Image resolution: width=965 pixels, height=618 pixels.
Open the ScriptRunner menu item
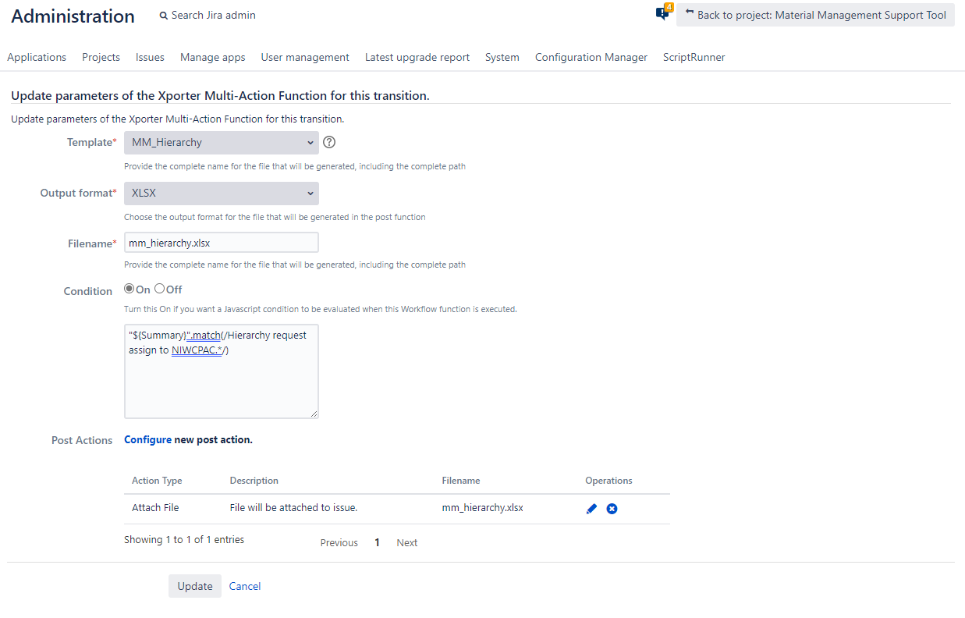[694, 57]
